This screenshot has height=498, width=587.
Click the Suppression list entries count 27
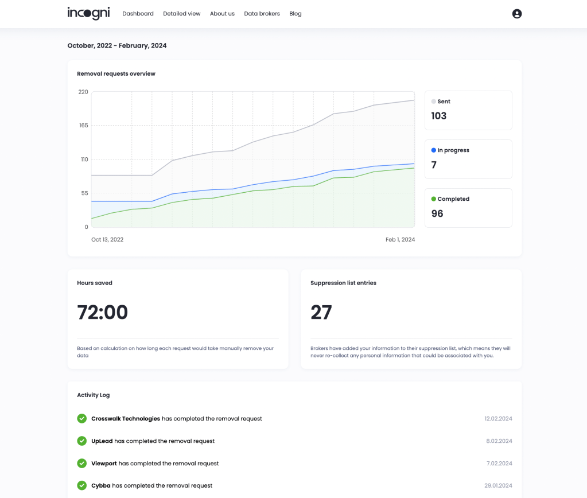321,313
